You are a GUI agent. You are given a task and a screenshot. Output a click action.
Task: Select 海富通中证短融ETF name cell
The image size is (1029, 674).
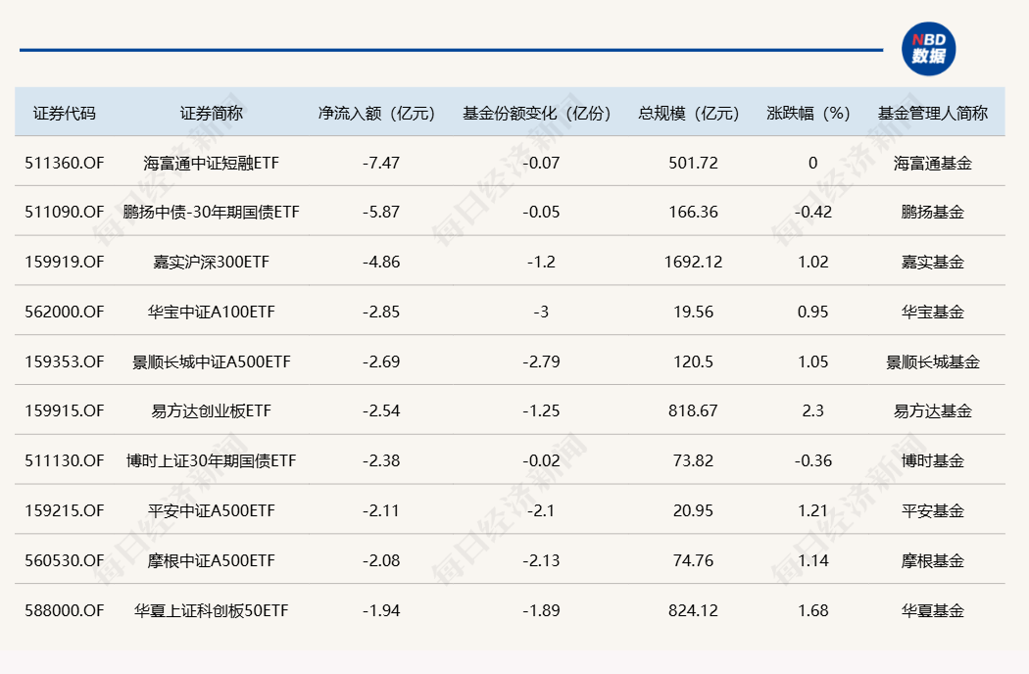click(x=212, y=163)
